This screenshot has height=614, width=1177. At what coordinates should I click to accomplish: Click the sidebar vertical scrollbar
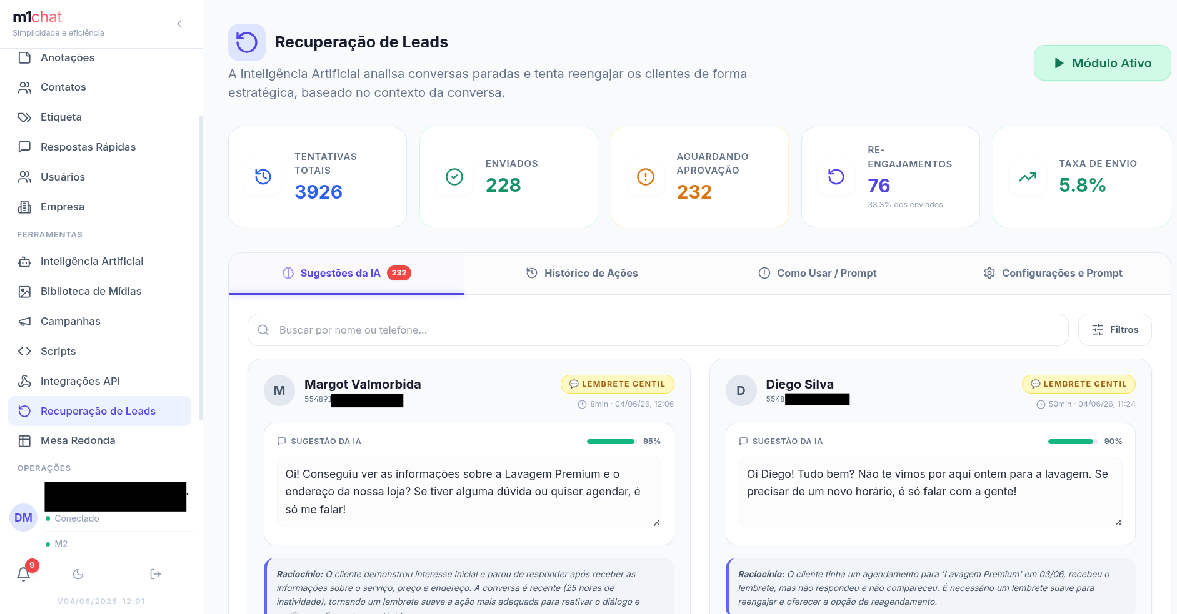[x=201, y=269]
